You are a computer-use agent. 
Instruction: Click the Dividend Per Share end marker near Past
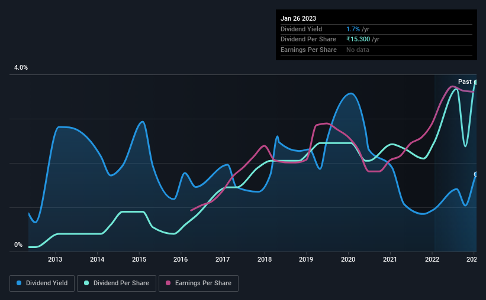476,82
